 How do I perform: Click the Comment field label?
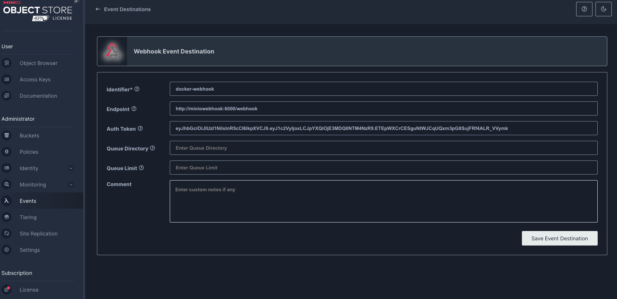tap(119, 184)
